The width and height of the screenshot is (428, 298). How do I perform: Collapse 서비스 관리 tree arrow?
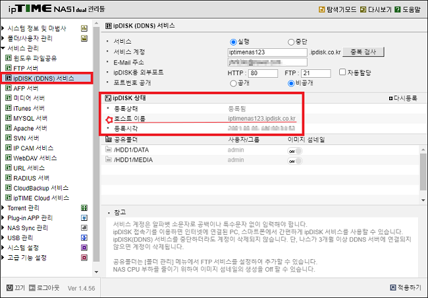3,48
